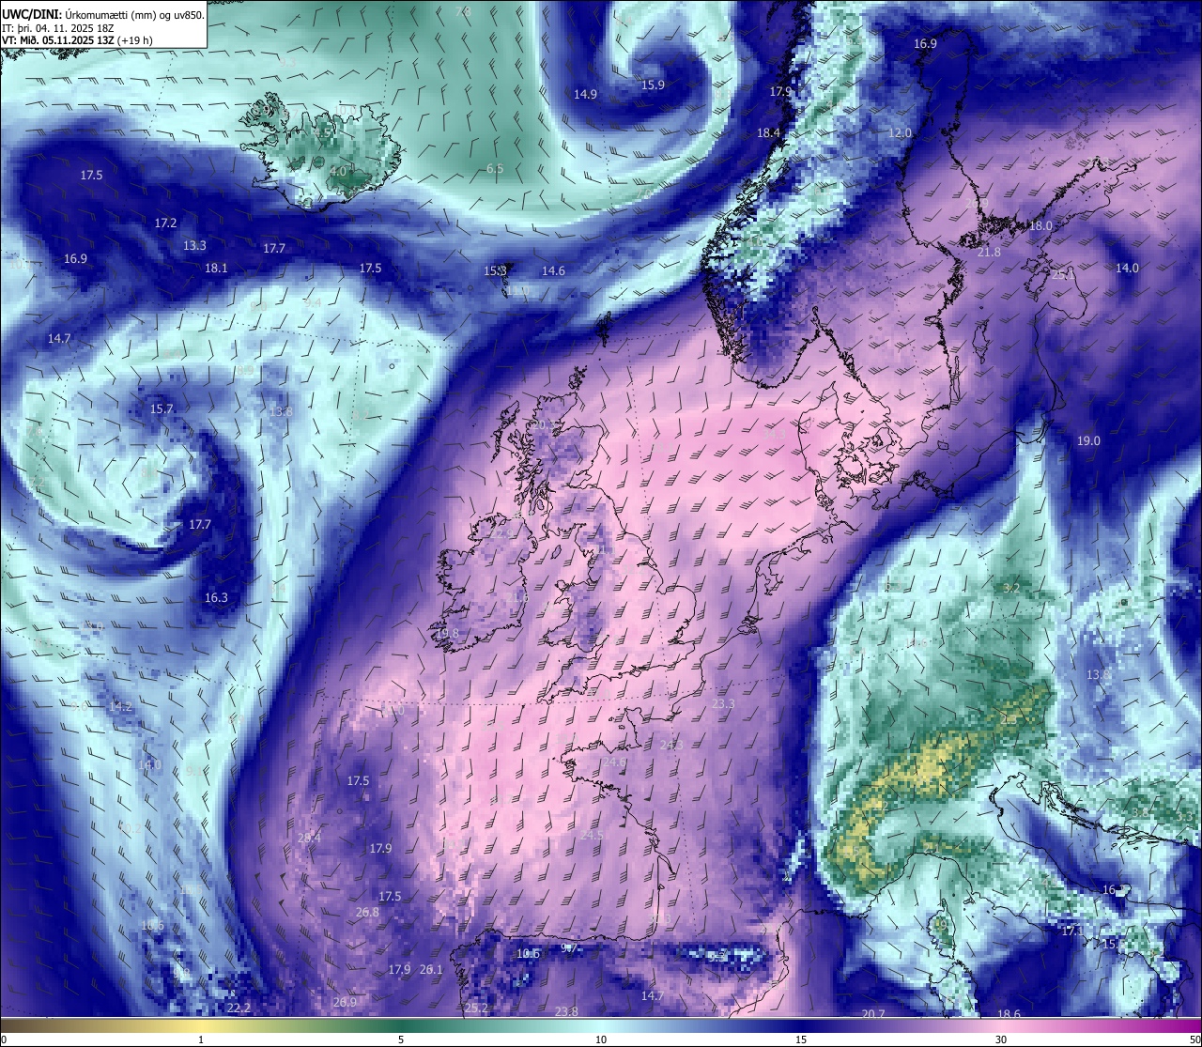Click the 14.6 value near the Faroe Islands
1202x1047 pixels.
point(553,271)
